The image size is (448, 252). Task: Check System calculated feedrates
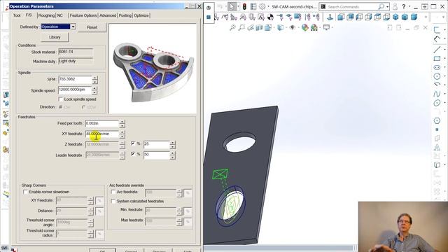click(x=113, y=201)
